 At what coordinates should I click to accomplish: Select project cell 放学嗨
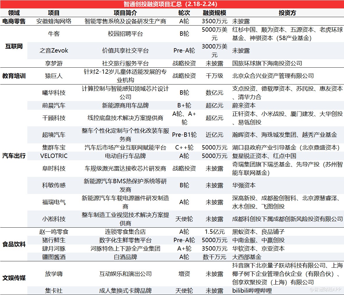point(54,274)
